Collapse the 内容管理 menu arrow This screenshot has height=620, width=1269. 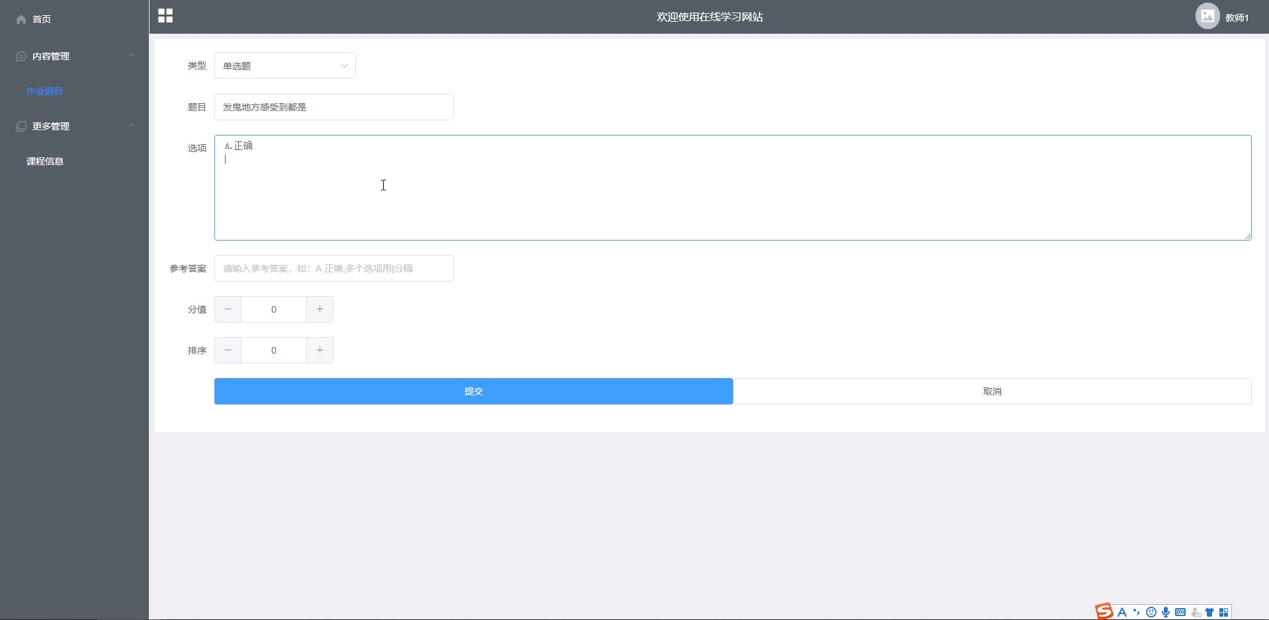click(132, 56)
